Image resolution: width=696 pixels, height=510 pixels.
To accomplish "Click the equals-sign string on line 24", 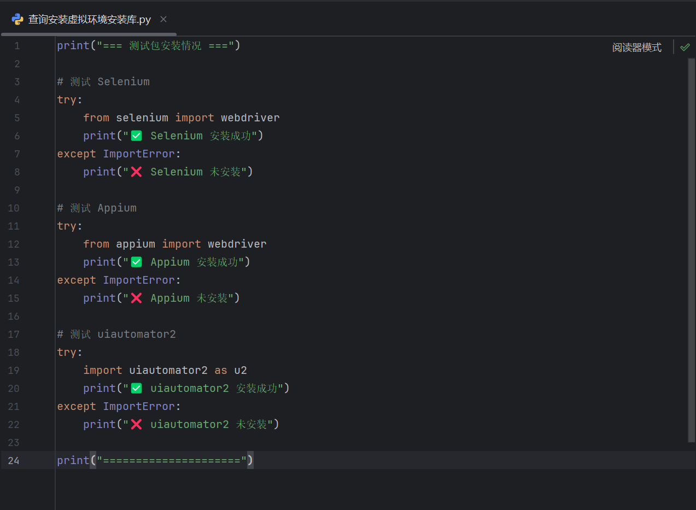I will click(172, 461).
